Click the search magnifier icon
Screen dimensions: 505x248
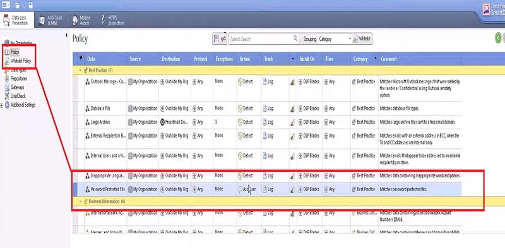(295, 38)
